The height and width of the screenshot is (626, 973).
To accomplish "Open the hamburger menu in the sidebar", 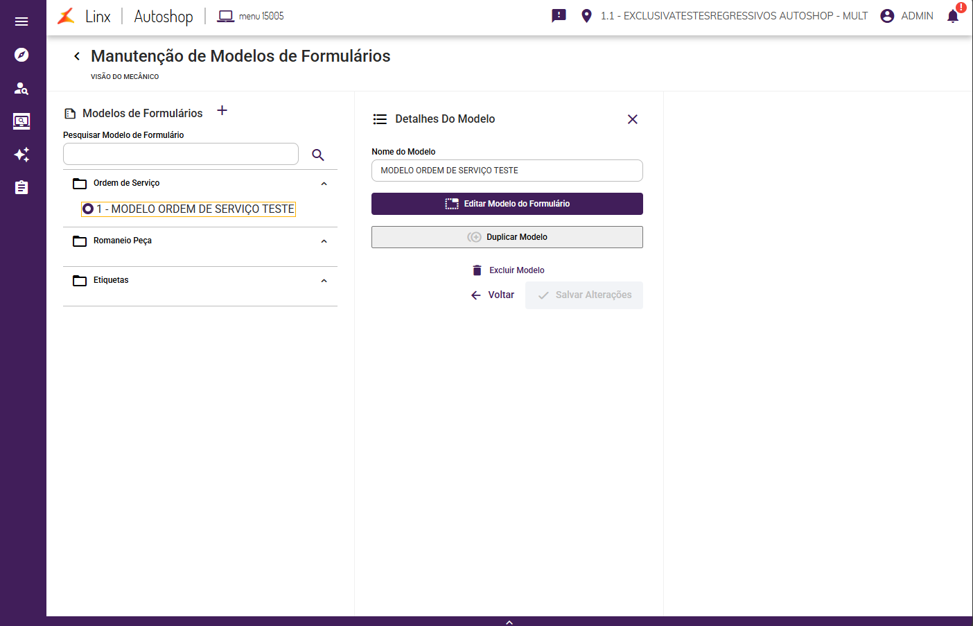I will [21, 21].
